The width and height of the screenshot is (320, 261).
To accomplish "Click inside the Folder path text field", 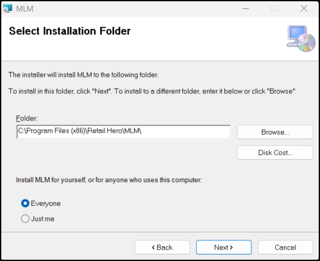I will [x=124, y=131].
